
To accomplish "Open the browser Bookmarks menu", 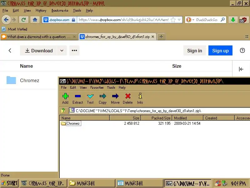I will coord(60,11).
